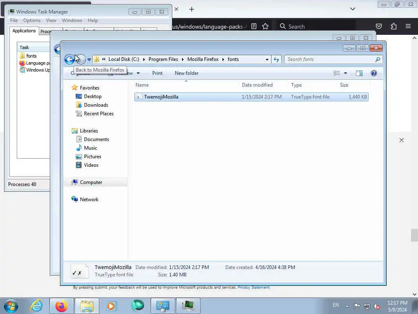The height and width of the screenshot is (314, 418).
Task: Click the Privacy Statement link
Action: click(253, 287)
